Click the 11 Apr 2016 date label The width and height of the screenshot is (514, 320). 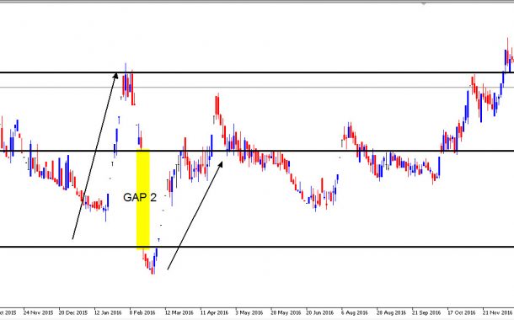click(x=214, y=312)
